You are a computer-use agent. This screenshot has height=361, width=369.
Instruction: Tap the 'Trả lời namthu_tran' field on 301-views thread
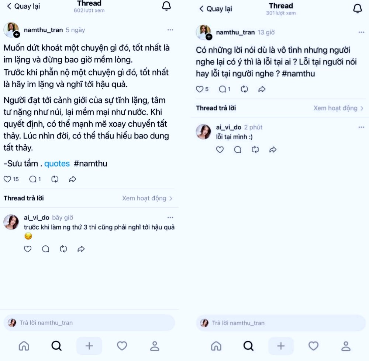pos(280,323)
